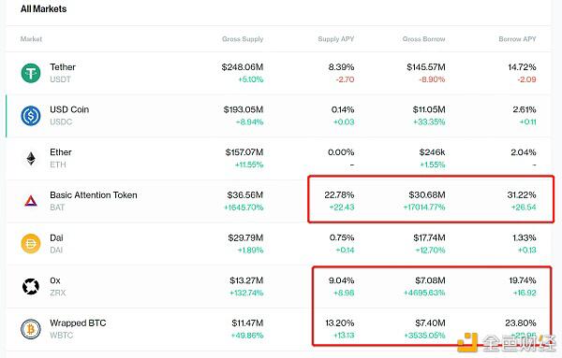The image size is (562, 358).
Task: Click Ether gross borrow $246k
Action: point(432,152)
